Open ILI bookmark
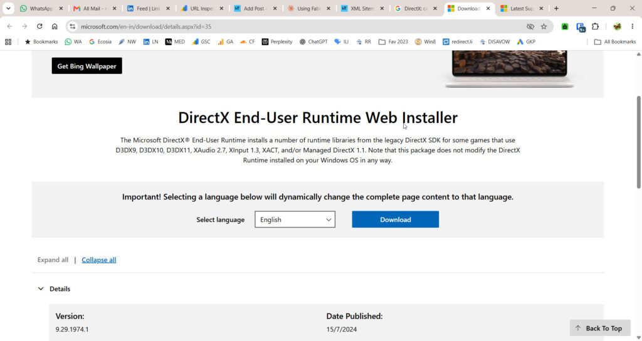Viewport: 642px width, 341px height. click(x=342, y=42)
